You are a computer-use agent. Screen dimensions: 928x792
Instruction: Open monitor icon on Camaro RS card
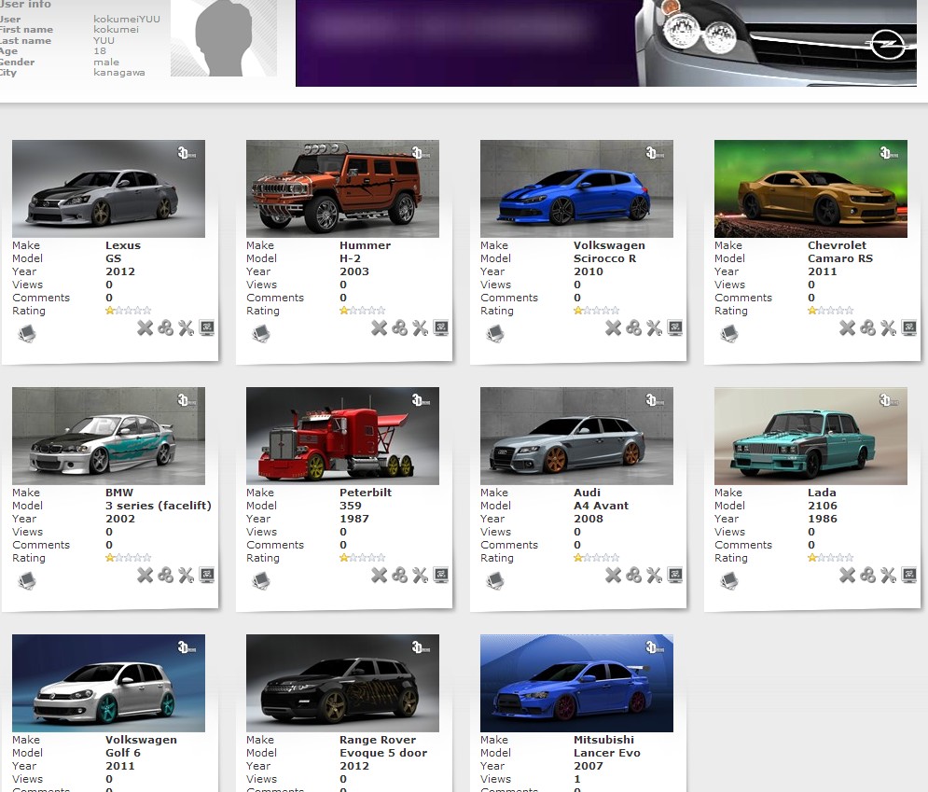pyautogui.click(x=909, y=328)
